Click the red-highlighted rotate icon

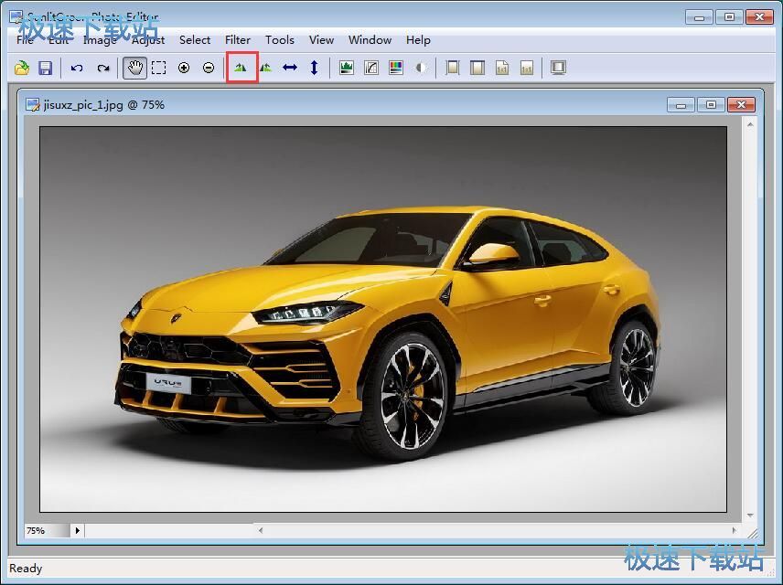click(x=241, y=68)
